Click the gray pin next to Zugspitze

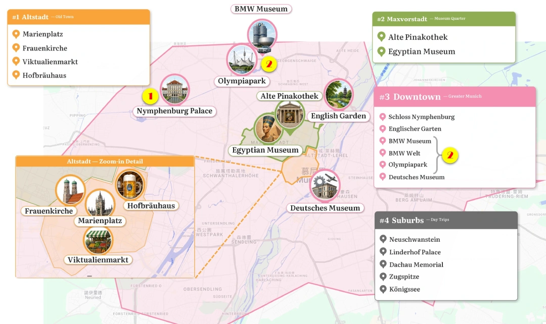[383, 277]
